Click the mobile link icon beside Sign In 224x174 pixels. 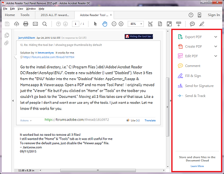click(x=200, y=15)
